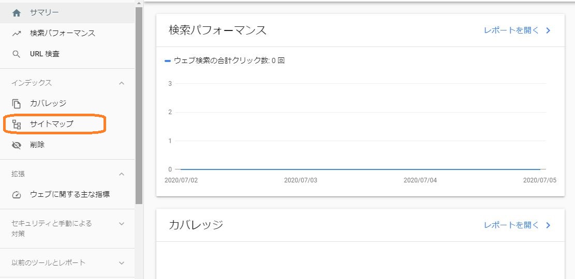This screenshot has width=575, height=279.
Task: Open the サイトマップ menu item
Action: (x=67, y=124)
